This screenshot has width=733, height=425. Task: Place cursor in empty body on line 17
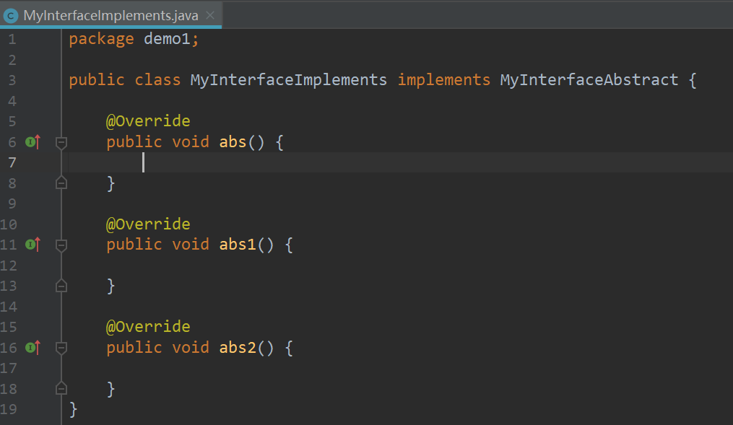point(400,368)
